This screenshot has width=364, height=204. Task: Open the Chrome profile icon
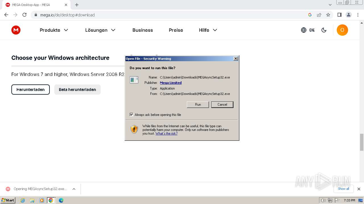pyautogui.click(x=349, y=15)
